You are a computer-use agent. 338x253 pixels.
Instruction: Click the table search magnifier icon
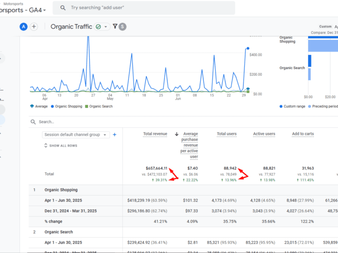pyautogui.click(x=33, y=122)
